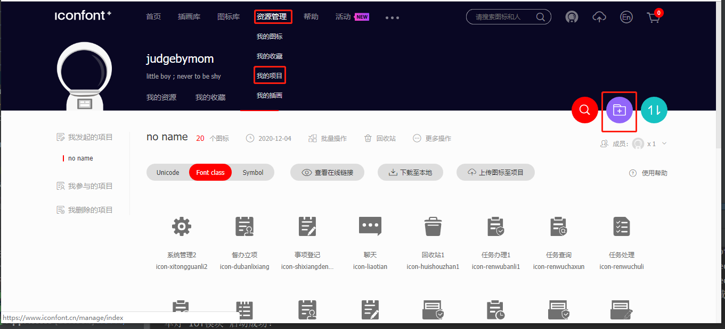The height and width of the screenshot is (329, 725).
Task: Enable the Symbol code type
Action: (252, 172)
